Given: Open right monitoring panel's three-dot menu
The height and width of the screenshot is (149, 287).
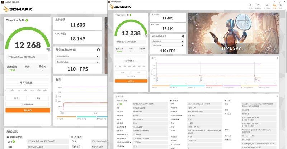Looking at the screenshot, I should (x=277, y=58).
